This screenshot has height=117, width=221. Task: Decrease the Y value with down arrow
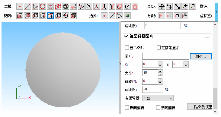[x=186, y=66]
